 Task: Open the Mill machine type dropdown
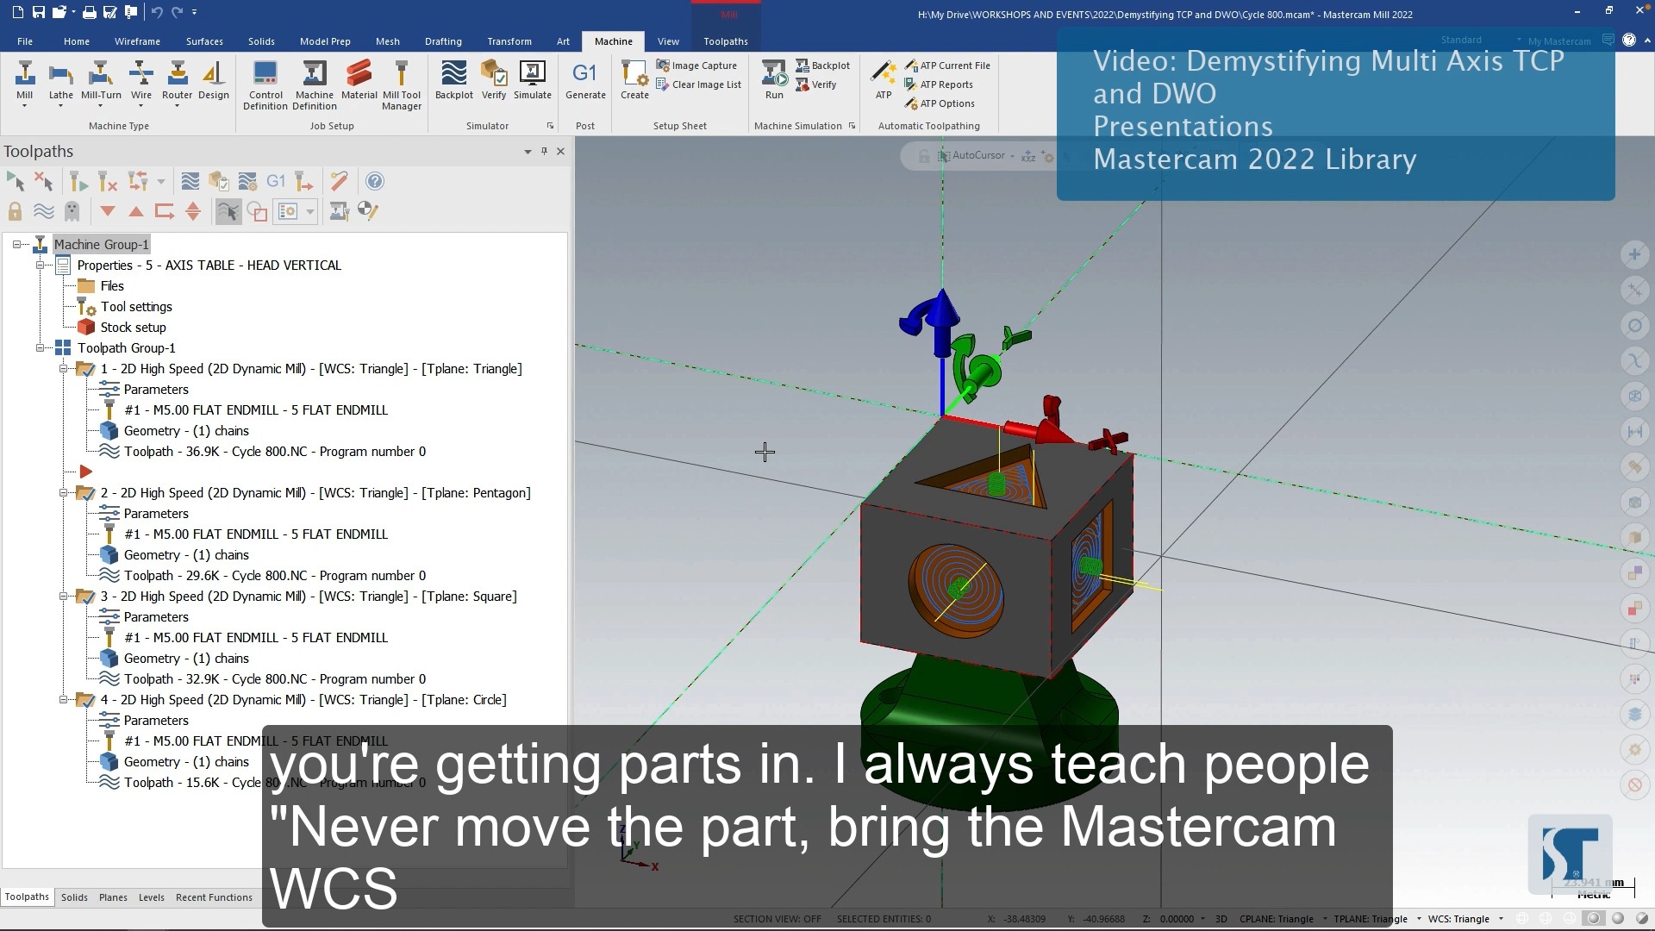click(24, 106)
